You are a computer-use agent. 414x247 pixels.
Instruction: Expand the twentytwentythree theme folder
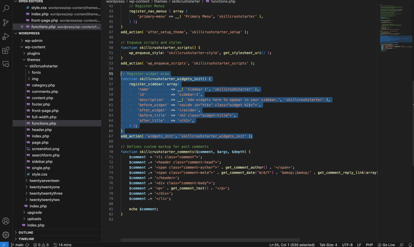coord(57,193)
